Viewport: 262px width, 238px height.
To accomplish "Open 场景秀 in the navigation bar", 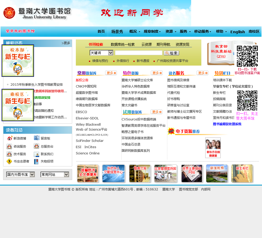I will tap(117, 32).
